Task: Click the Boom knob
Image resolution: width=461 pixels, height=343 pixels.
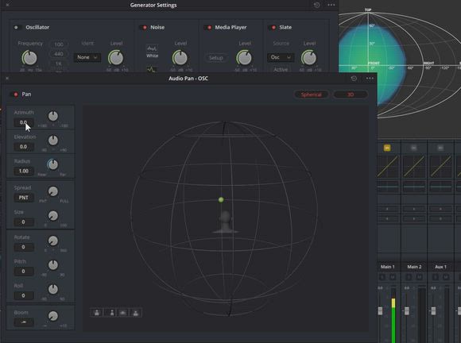Action: [x=53, y=316]
